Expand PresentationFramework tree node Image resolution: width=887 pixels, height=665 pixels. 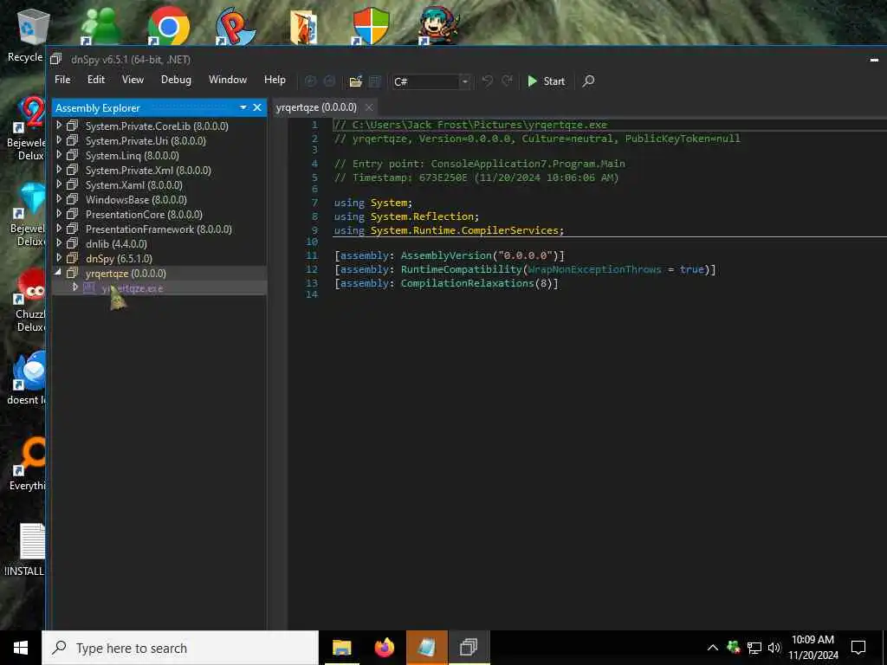click(59, 229)
